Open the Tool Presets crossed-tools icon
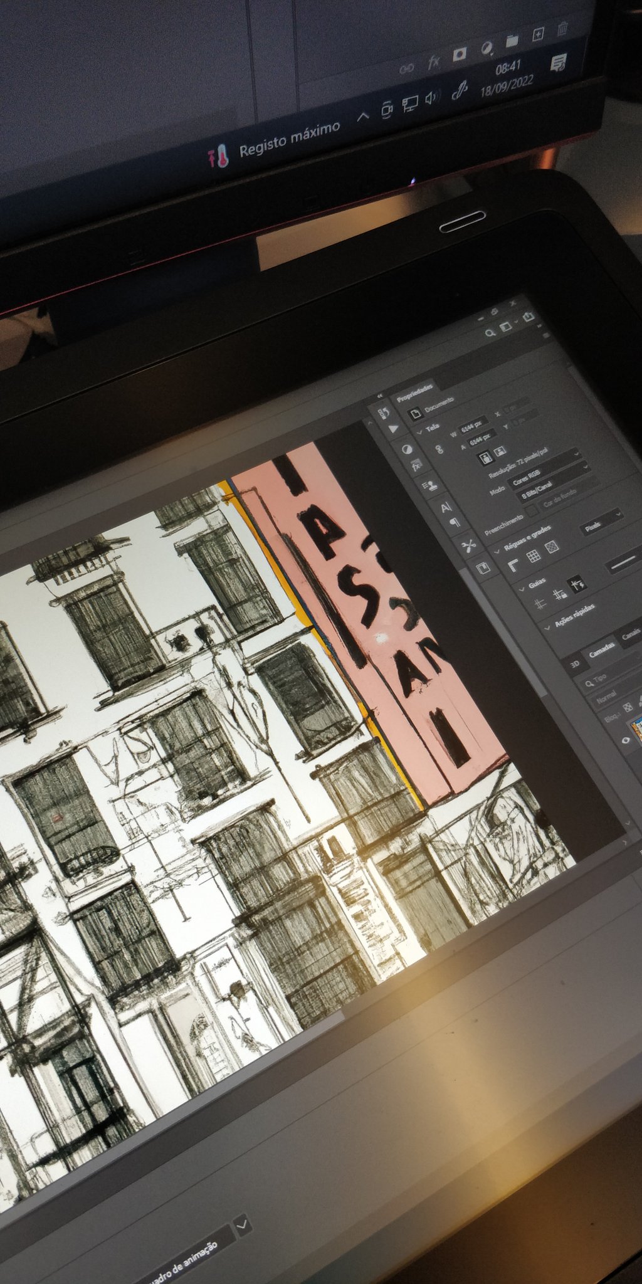Viewport: 642px width, 1284px height. [x=468, y=546]
